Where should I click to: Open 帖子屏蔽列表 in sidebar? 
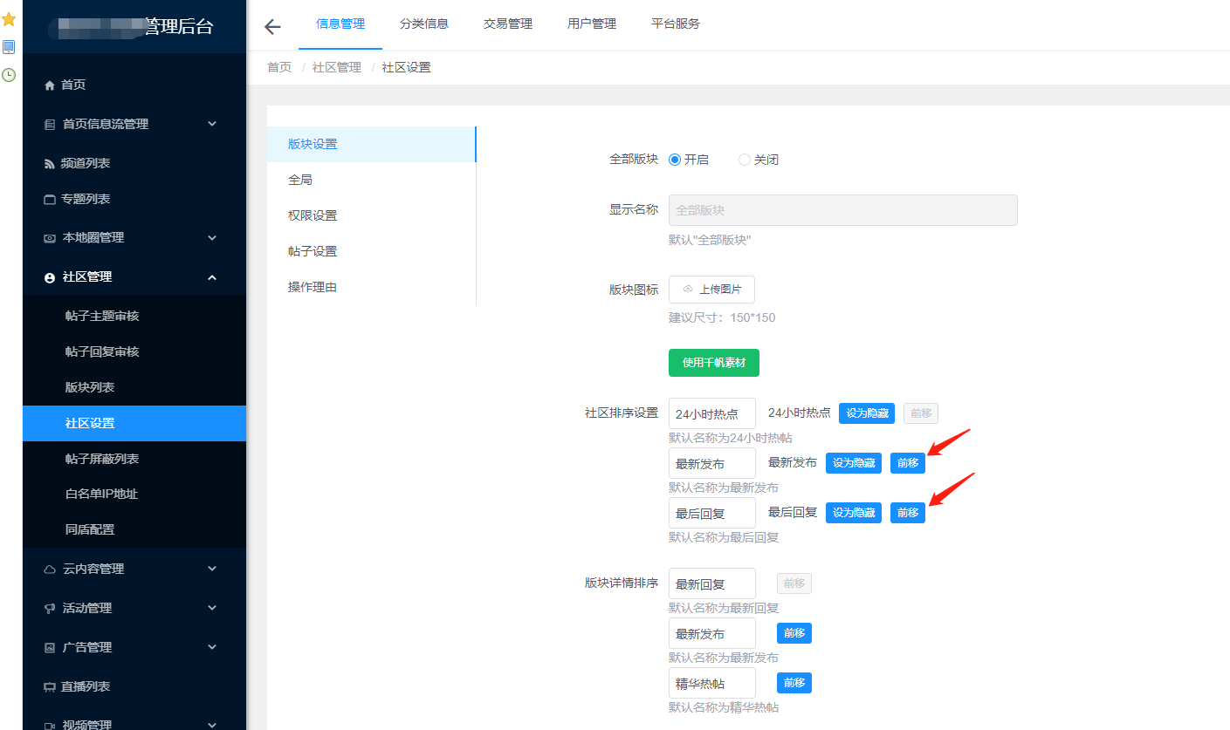click(134, 459)
